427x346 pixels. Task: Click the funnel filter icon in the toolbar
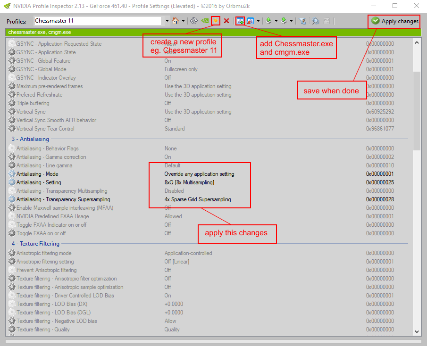(302, 21)
